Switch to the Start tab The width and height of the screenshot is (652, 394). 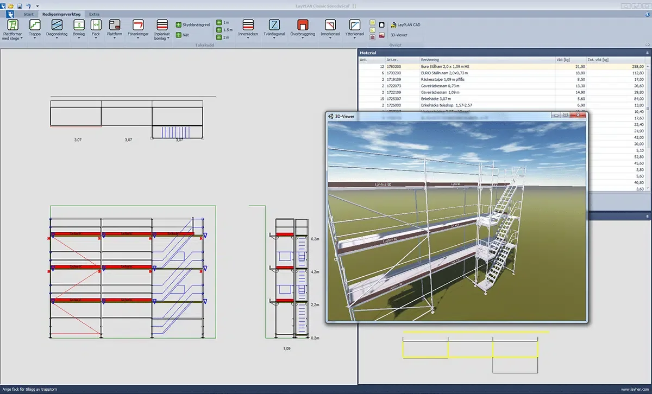click(x=29, y=14)
